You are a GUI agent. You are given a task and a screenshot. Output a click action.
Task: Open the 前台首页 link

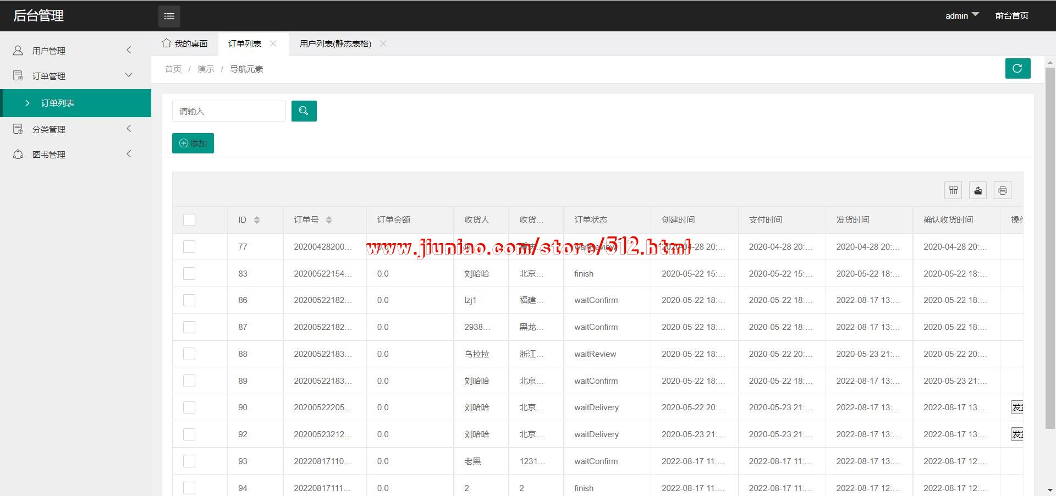tap(1011, 16)
